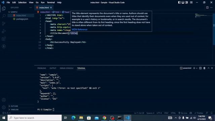
Task: Click the editor minimap
Action: (204, 15)
